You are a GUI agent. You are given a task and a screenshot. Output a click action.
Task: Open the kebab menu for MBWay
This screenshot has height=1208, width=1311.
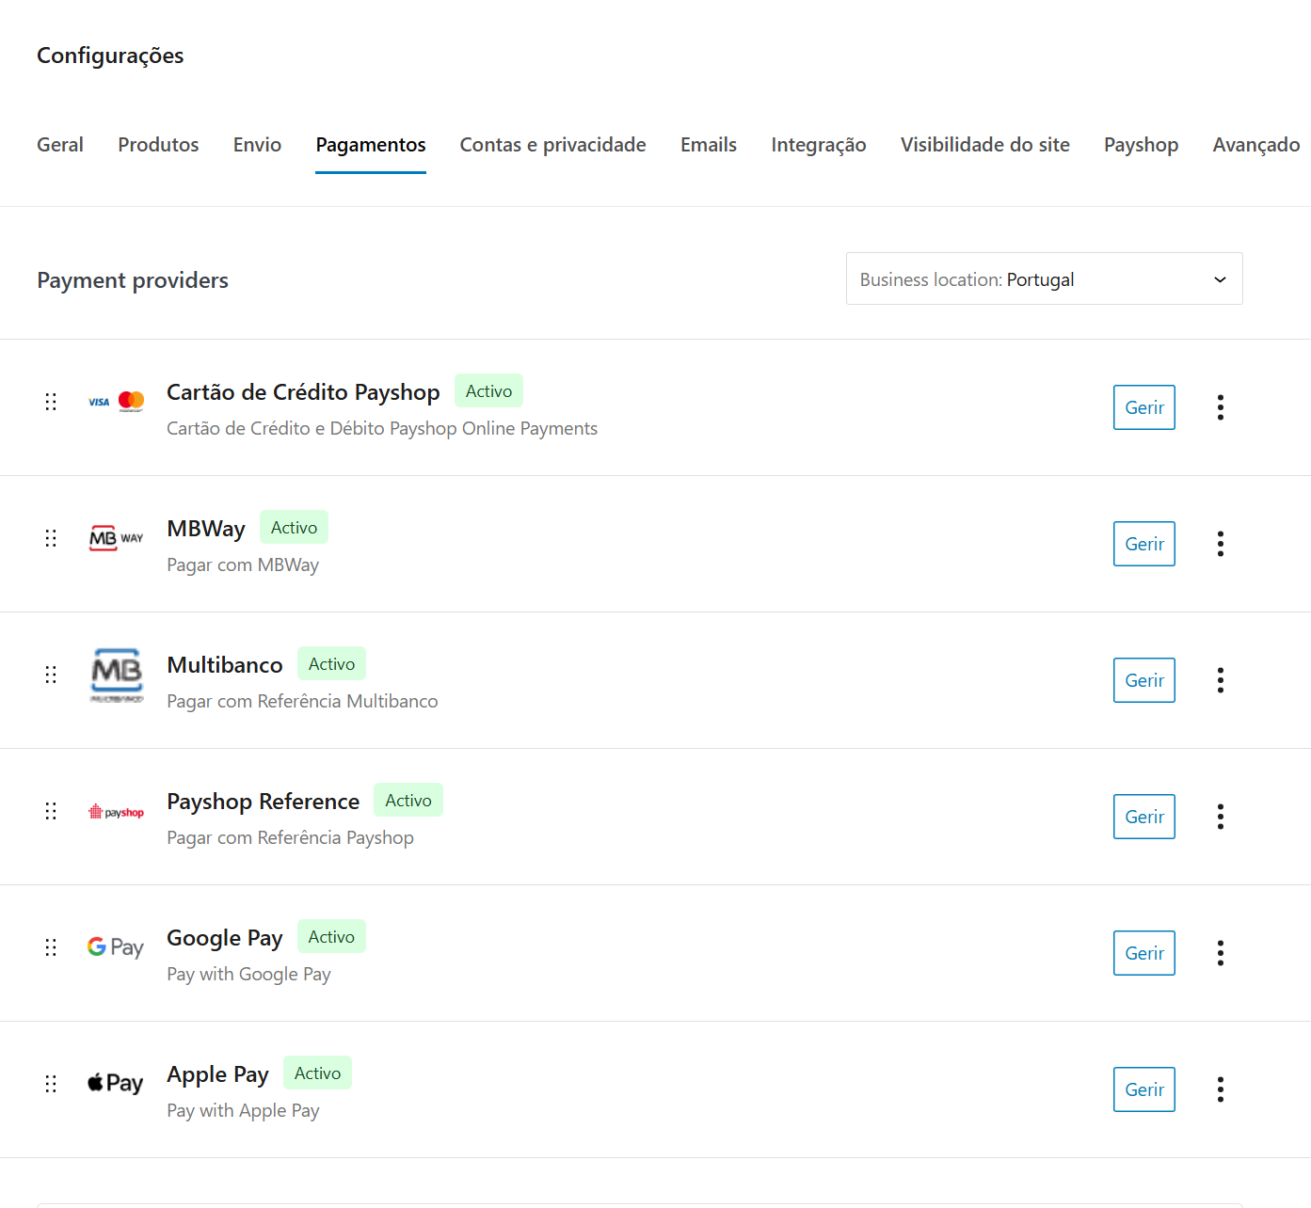coord(1220,544)
